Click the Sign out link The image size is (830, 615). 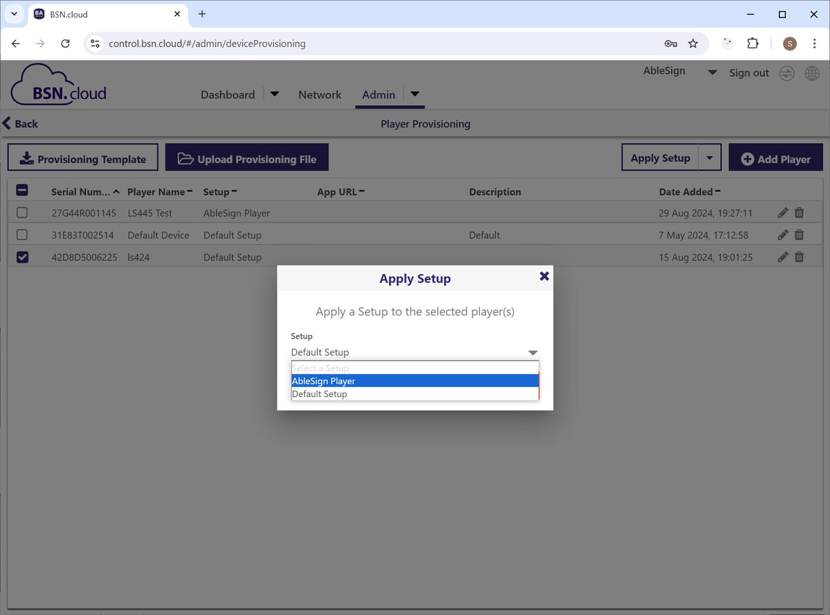click(749, 73)
